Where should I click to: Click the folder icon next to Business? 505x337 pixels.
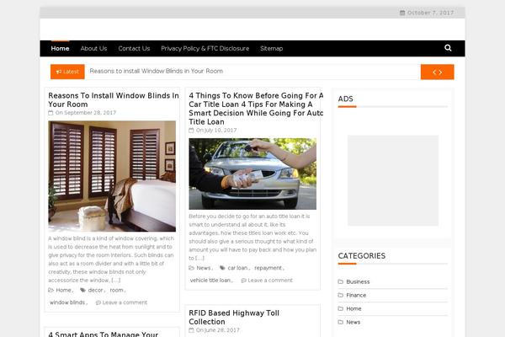click(340, 281)
